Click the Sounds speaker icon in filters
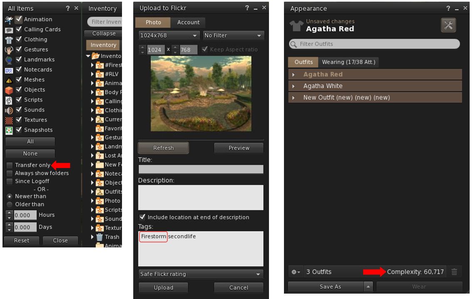Screen dimensions: 473x299 [9, 110]
